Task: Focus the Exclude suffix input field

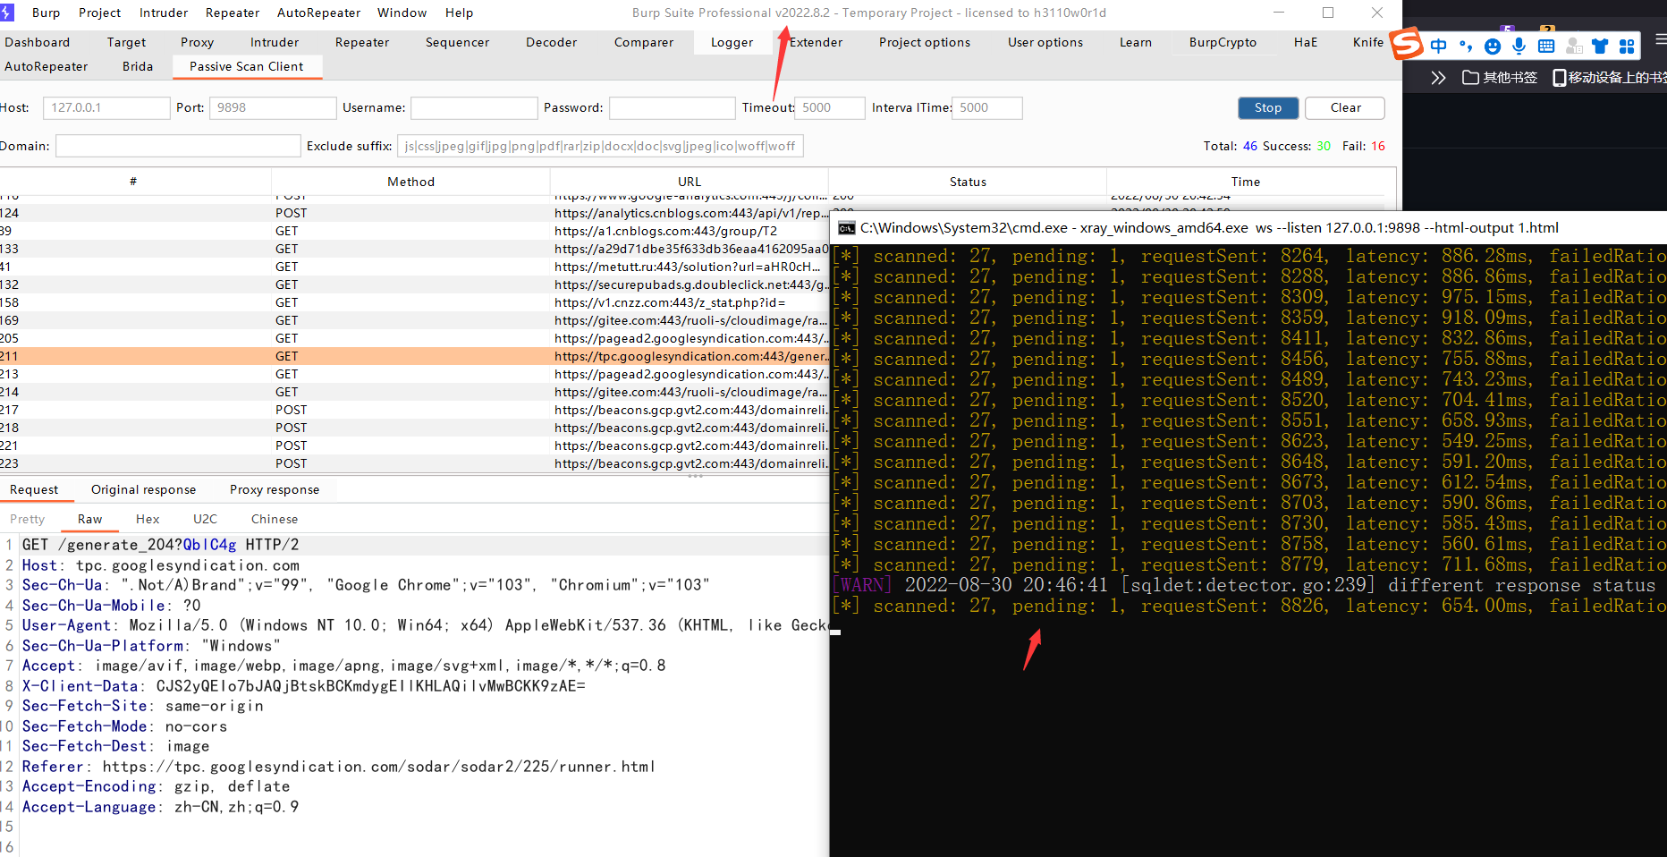Action: coord(600,146)
